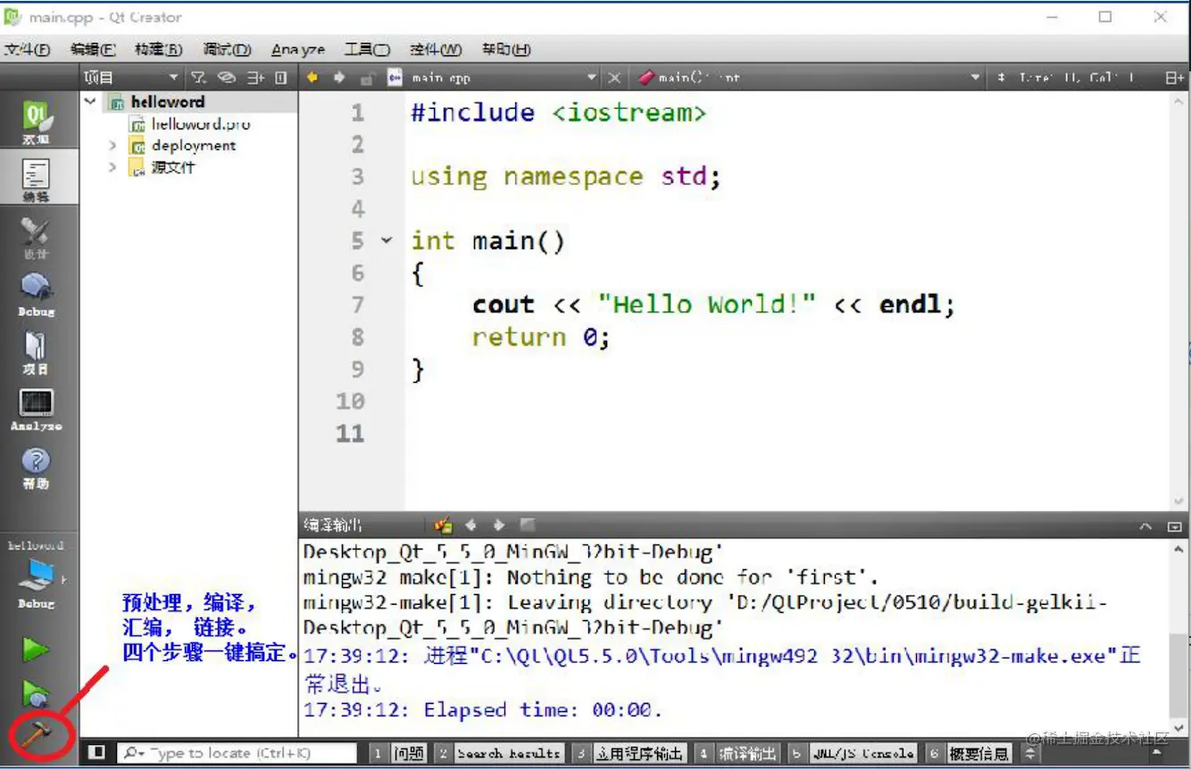This screenshot has width=1191, height=769.
Task: Fold the main() function at line 5
Action: (386, 241)
